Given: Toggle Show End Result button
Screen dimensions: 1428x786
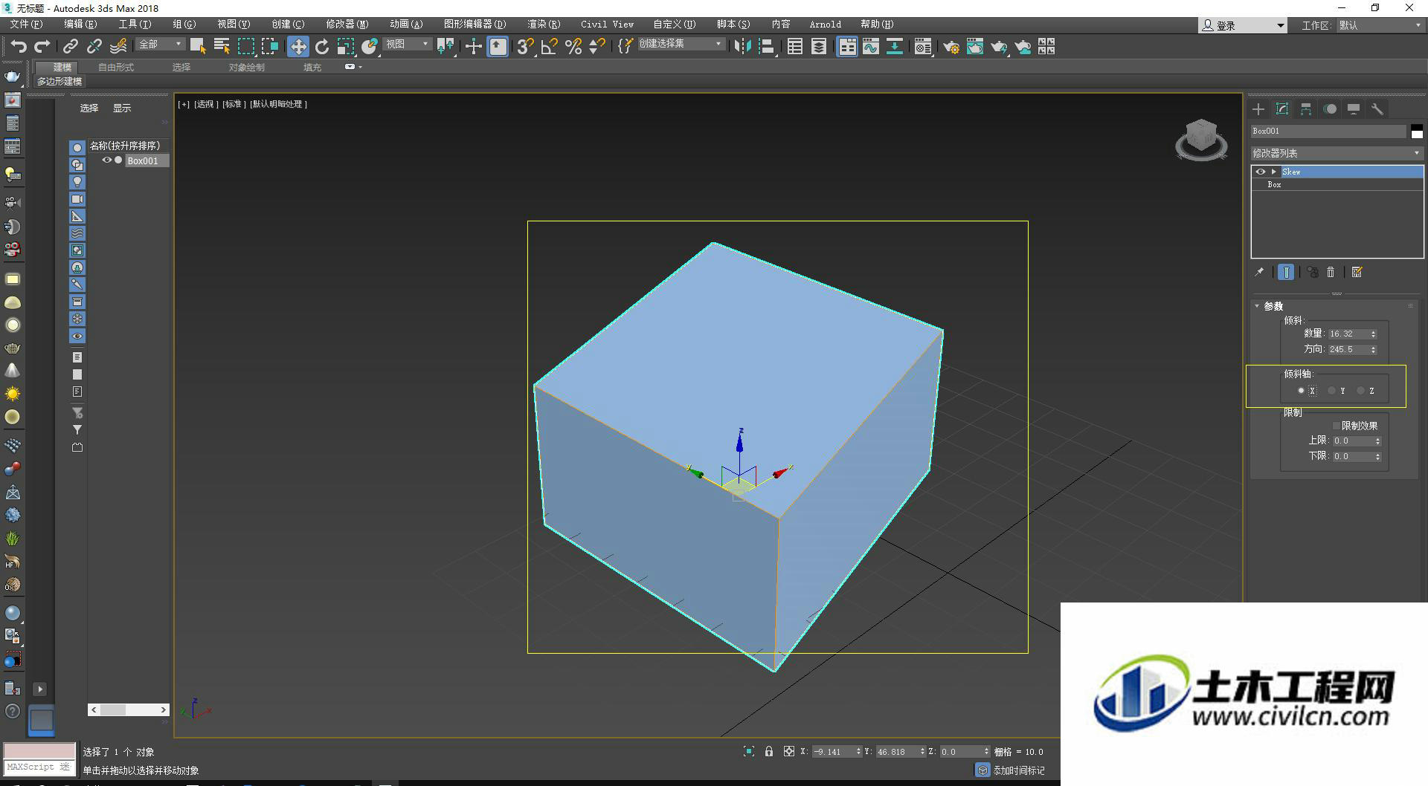Looking at the screenshot, I should (x=1286, y=273).
